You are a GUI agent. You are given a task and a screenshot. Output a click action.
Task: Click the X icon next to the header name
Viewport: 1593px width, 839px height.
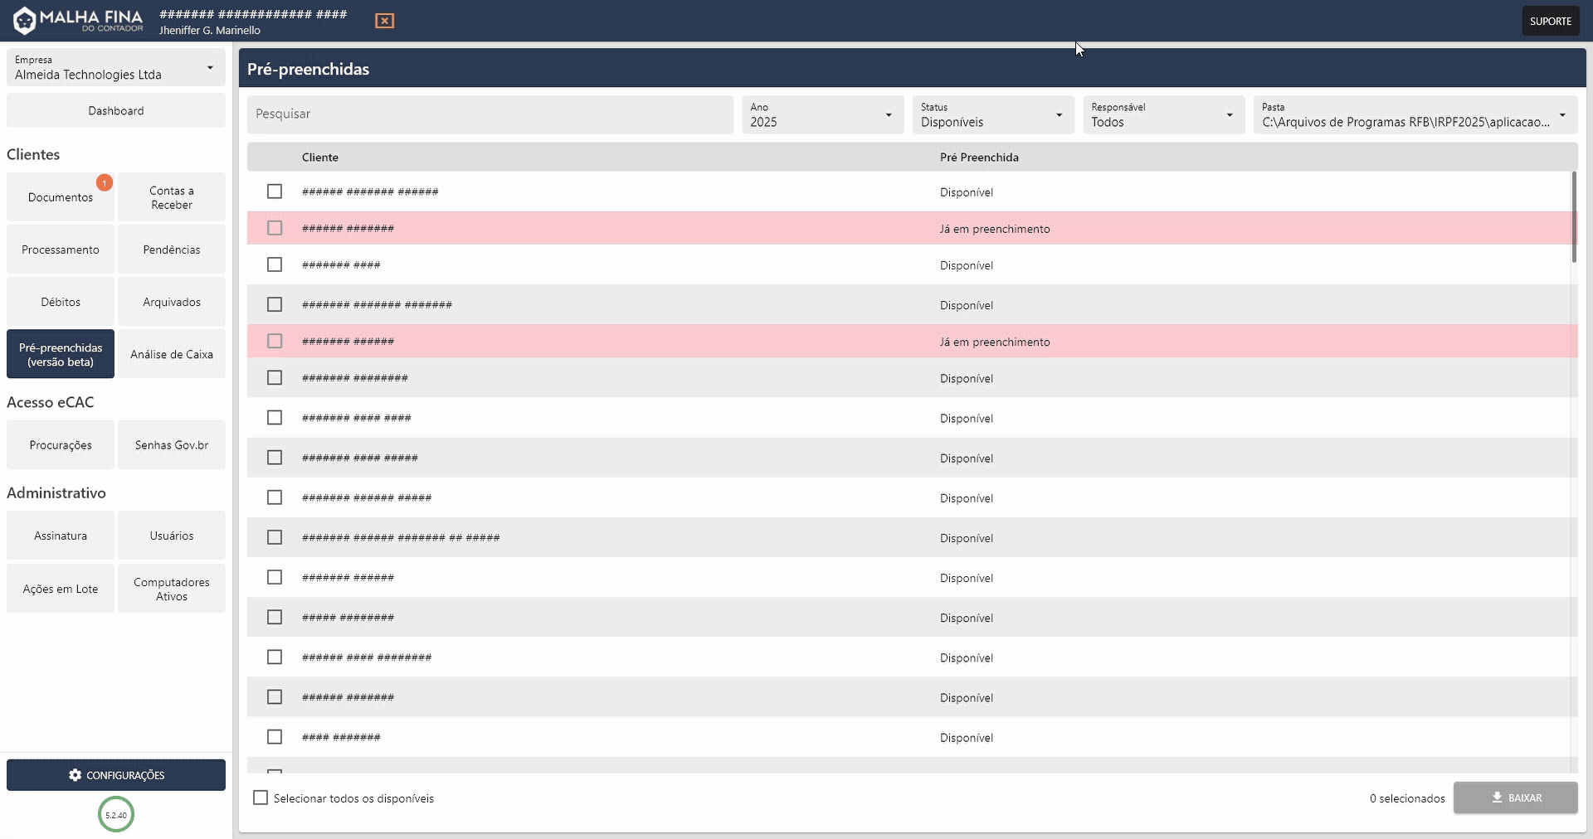click(x=384, y=21)
